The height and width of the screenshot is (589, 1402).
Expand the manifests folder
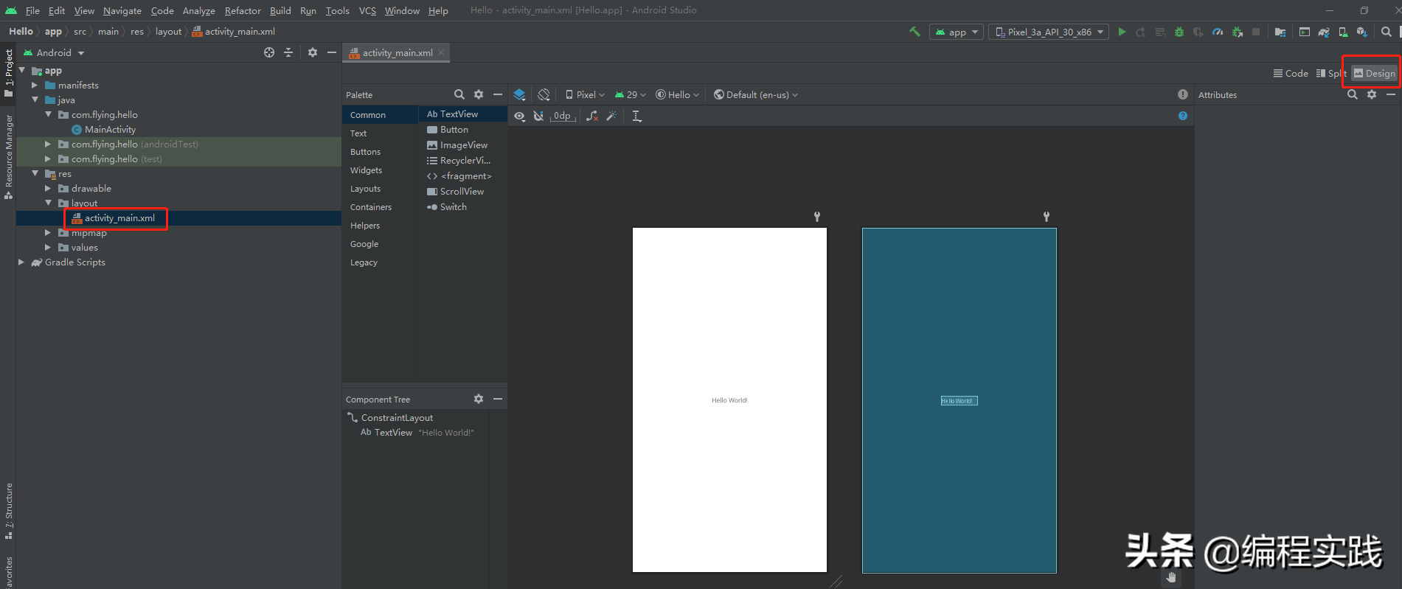click(x=35, y=85)
